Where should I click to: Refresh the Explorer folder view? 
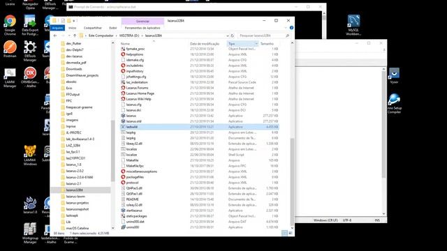click(x=233, y=36)
